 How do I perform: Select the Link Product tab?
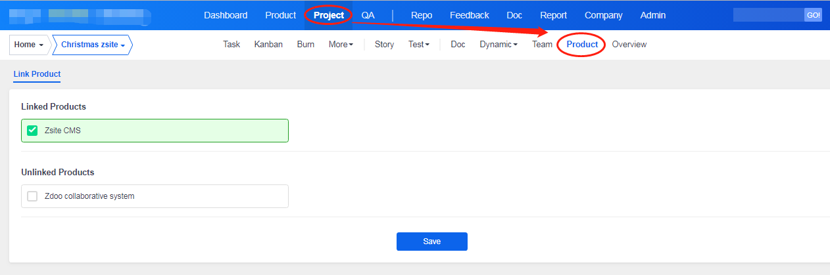coord(37,75)
